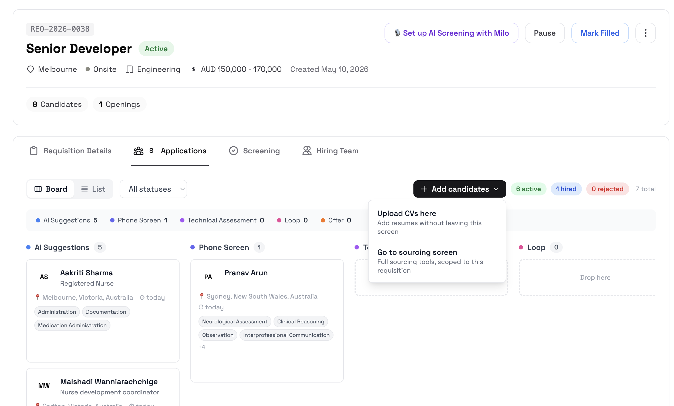Click the clock icon next to Aakriti's today
Image resolution: width=674 pixels, height=406 pixels.
point(142,297)
